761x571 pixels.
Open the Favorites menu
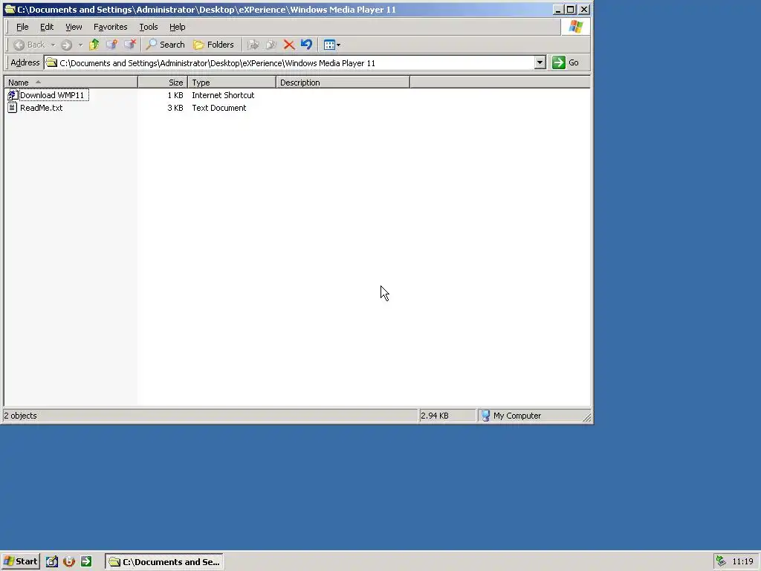[110, 28]
